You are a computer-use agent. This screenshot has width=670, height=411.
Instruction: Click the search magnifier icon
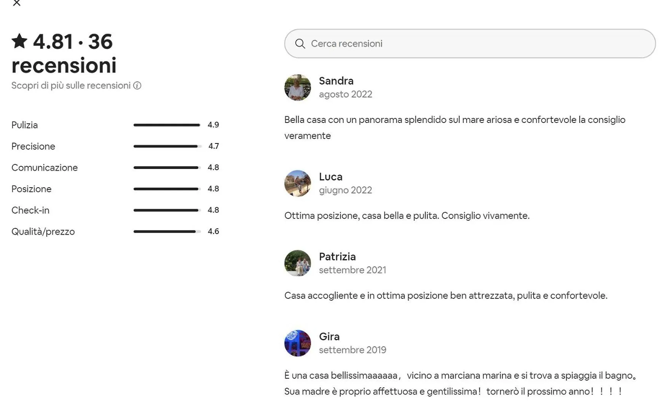300,44
